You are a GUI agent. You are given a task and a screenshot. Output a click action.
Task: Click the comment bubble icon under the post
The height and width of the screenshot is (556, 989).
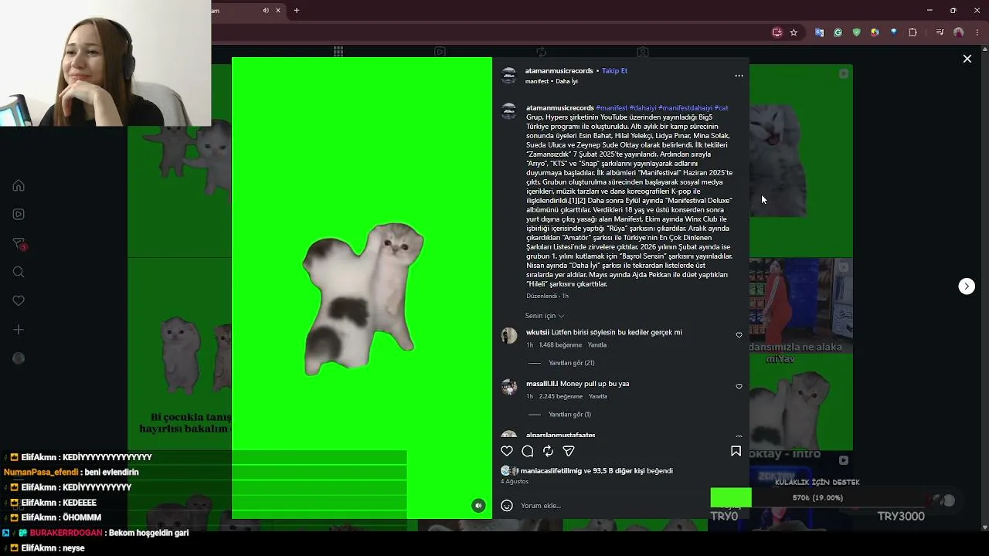click(528, 451)
